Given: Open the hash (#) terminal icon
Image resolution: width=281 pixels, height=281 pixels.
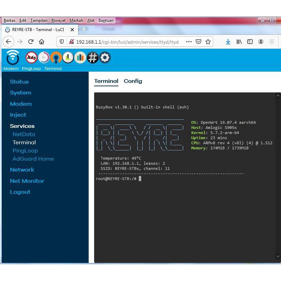Looking at the screenshot, I should tap(92, 58).
